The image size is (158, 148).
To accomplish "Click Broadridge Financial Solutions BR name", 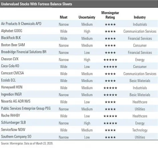I will point(24,52).
